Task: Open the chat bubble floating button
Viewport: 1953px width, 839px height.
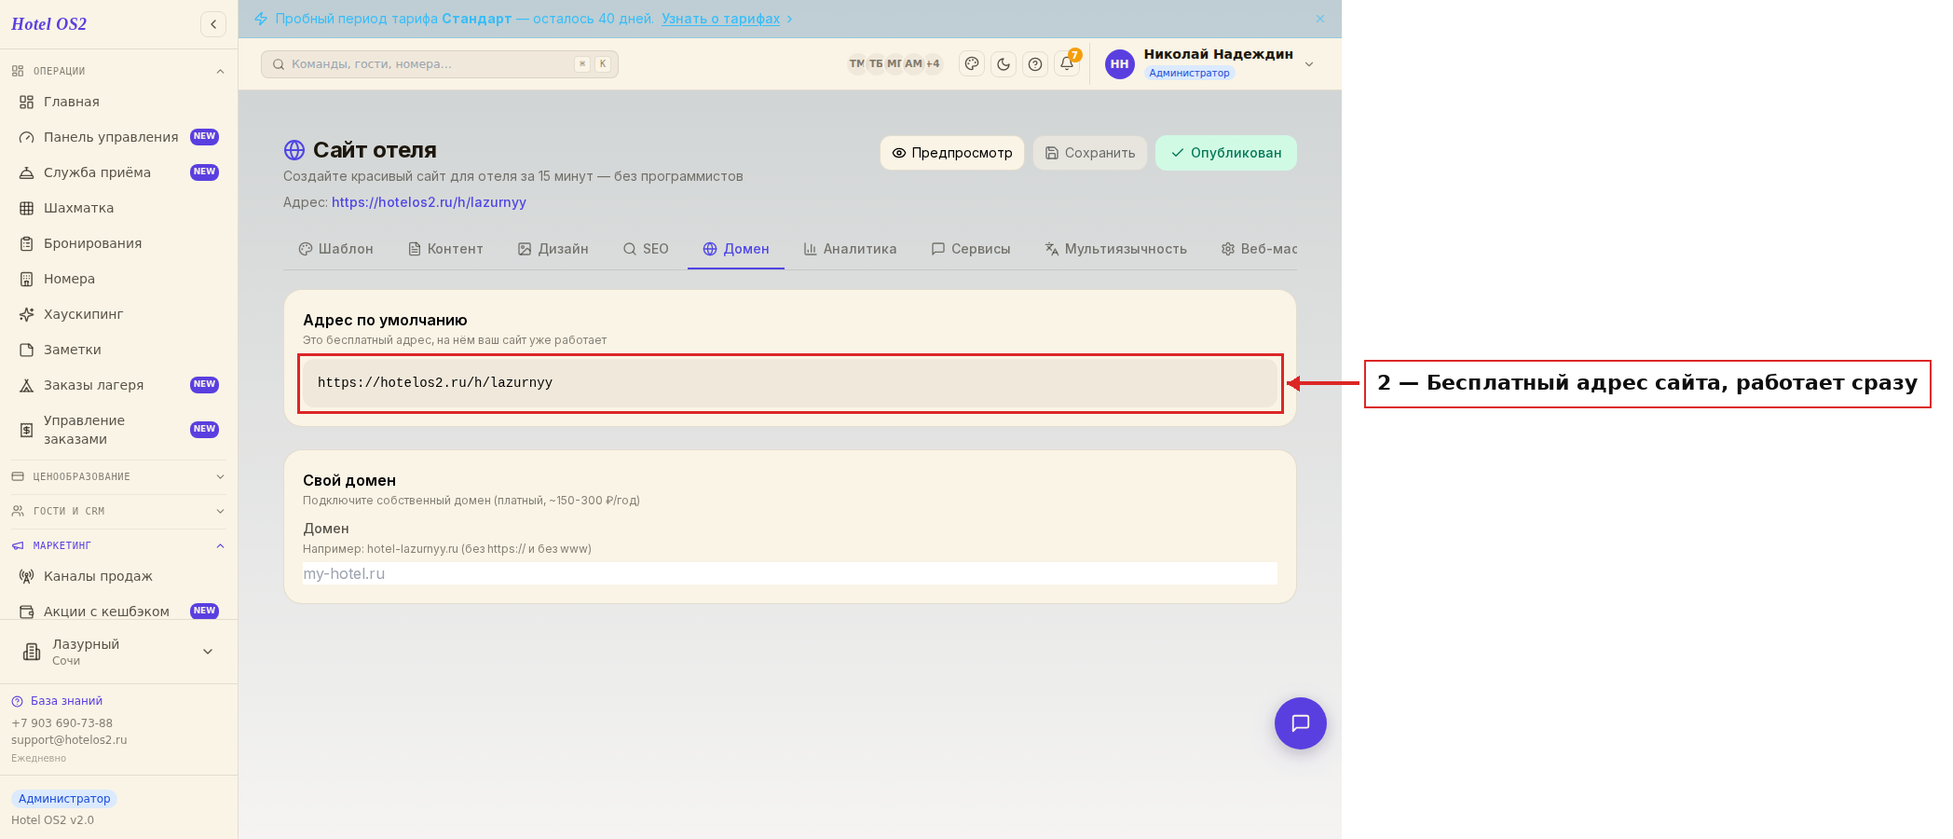Action: point(1301,723)
